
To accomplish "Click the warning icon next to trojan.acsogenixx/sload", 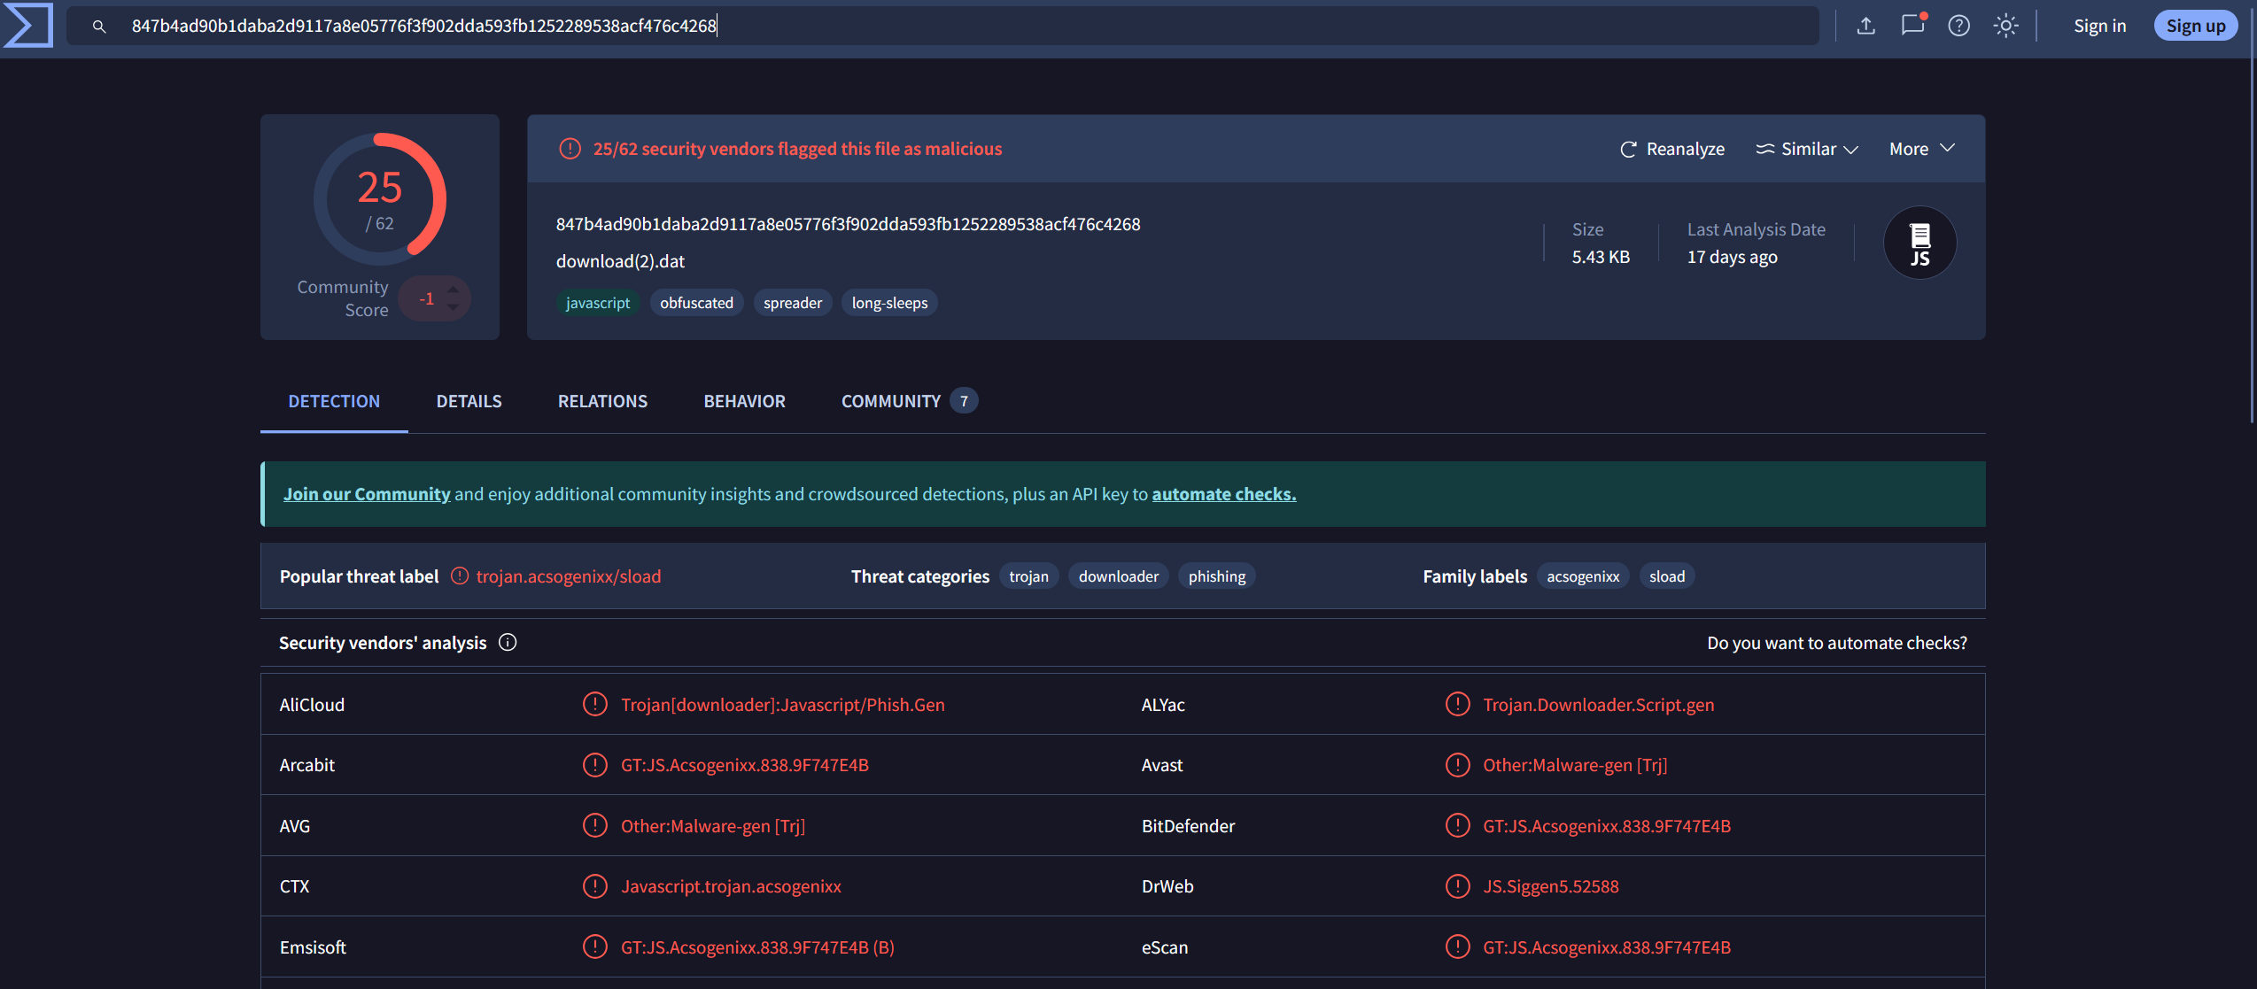I will click(459, 576).
